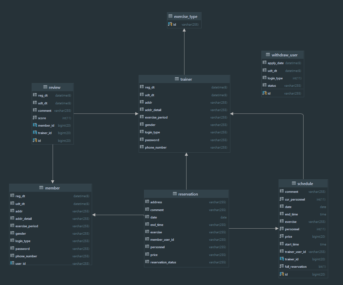Click the golden primary key icon beside review's id
343x285 pixels.
click(35, 140)
